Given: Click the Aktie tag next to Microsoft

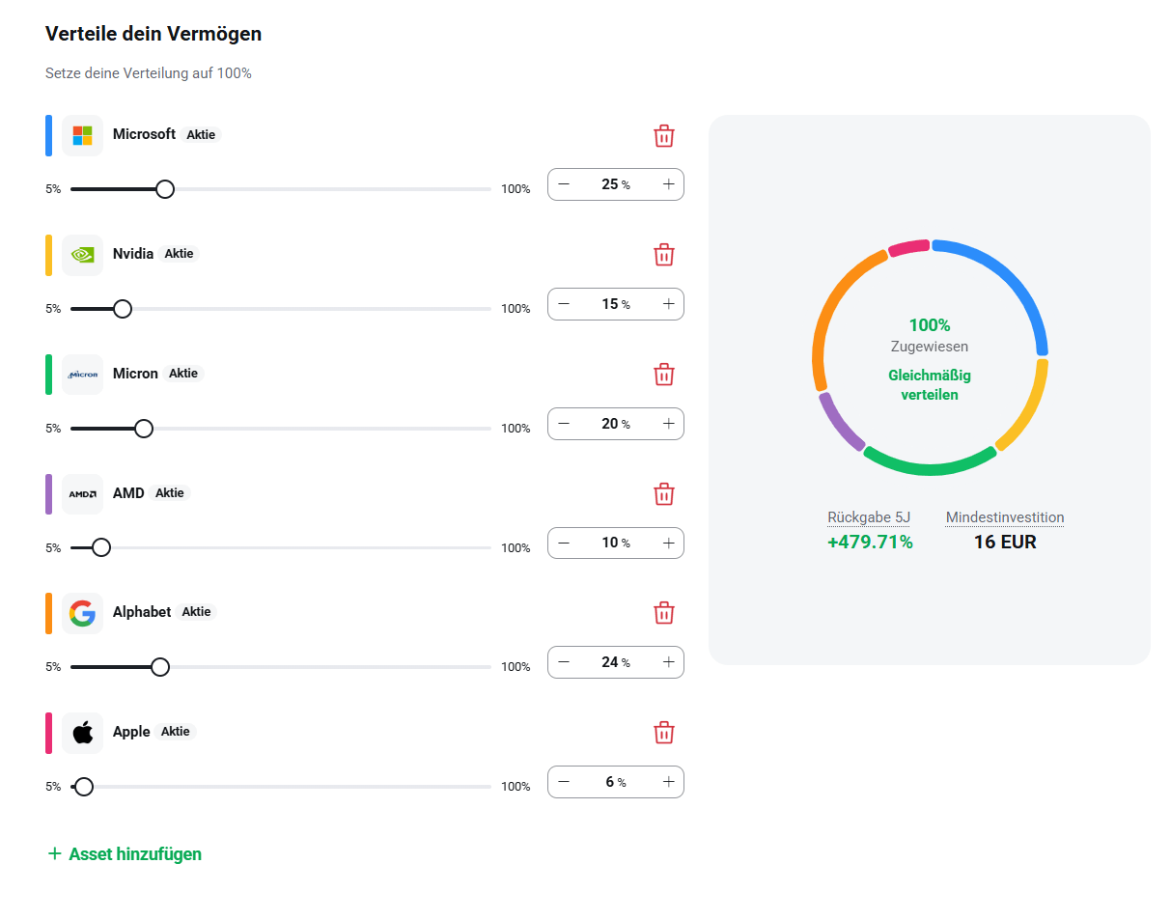Looking at the screenshot, I should (x=202, y=135).
